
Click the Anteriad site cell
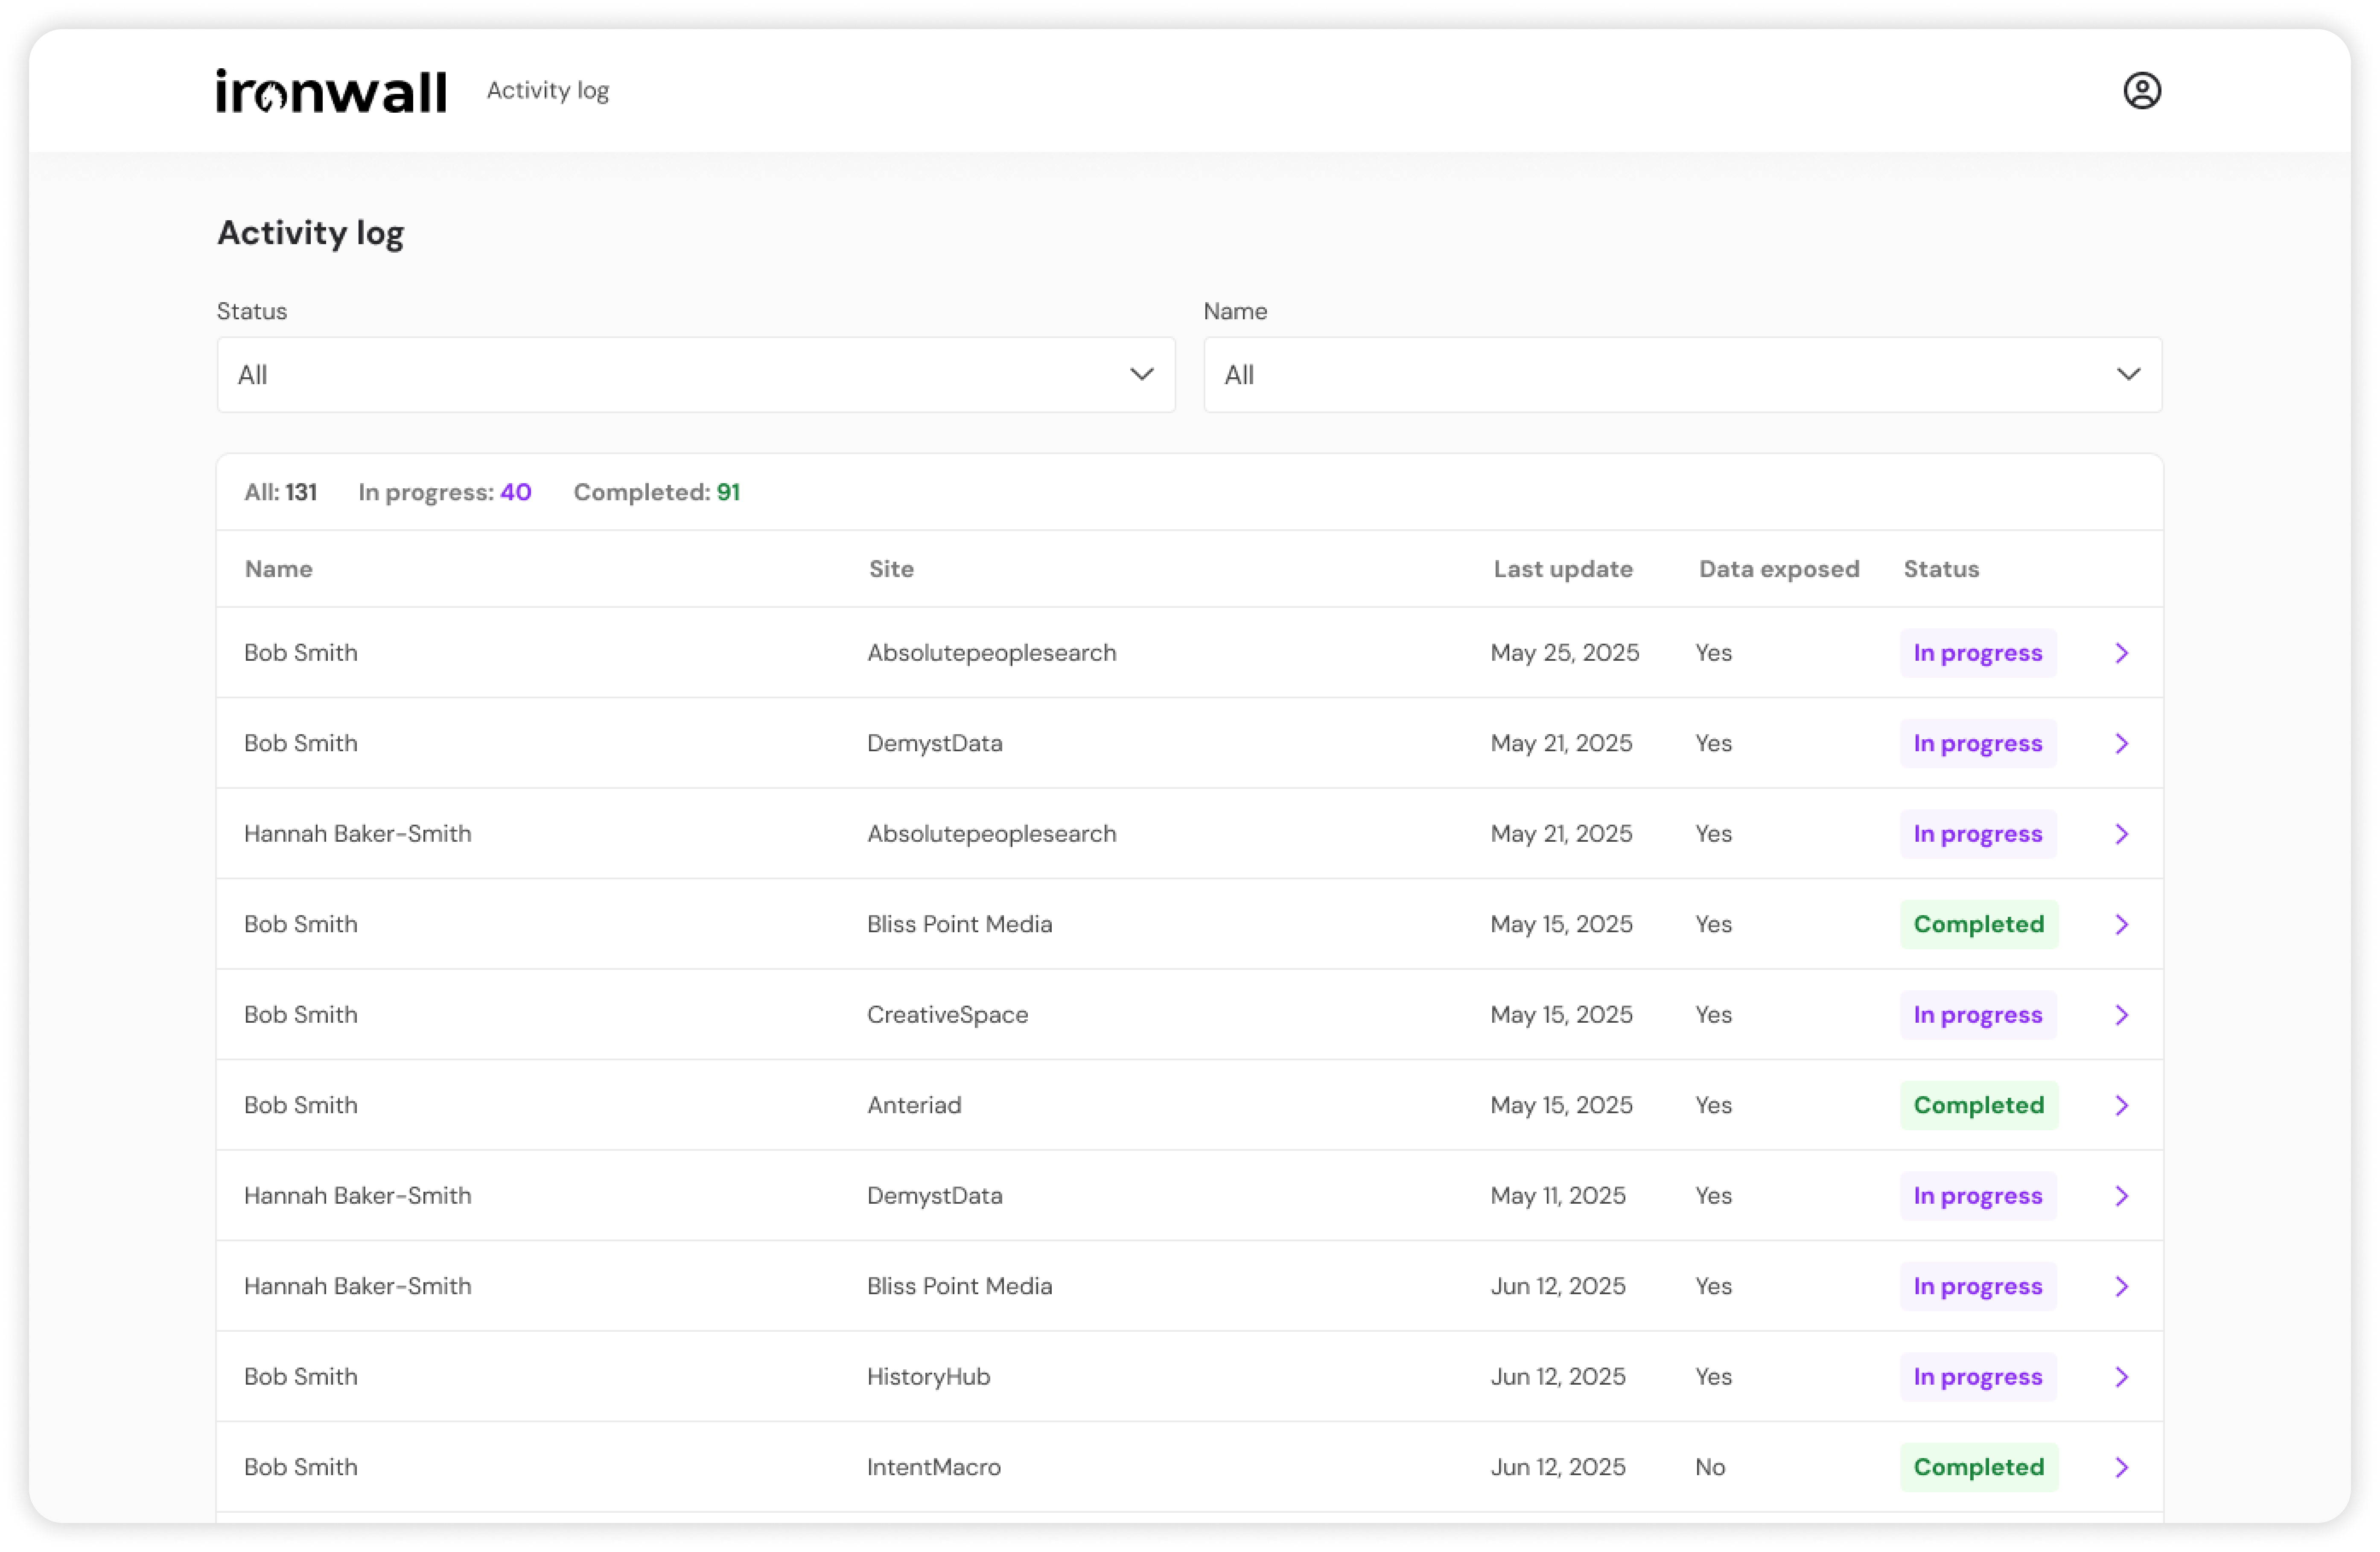point(914,1106)
